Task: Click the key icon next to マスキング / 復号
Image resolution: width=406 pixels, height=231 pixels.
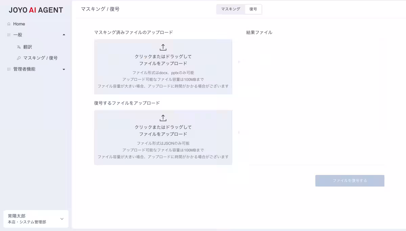Action: (19, 58)
